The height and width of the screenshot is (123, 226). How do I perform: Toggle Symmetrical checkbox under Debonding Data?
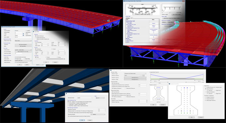(x=112, y=92)
